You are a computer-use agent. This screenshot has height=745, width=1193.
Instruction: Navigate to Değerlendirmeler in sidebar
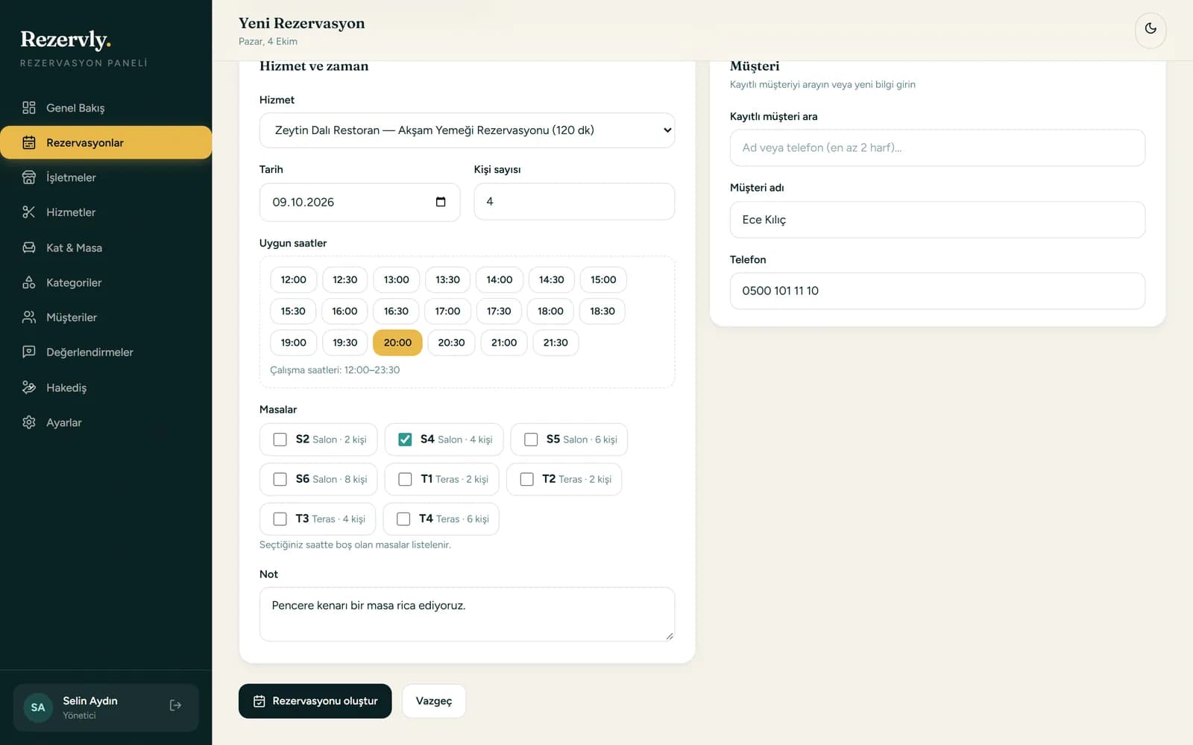(x=106, y=352)
